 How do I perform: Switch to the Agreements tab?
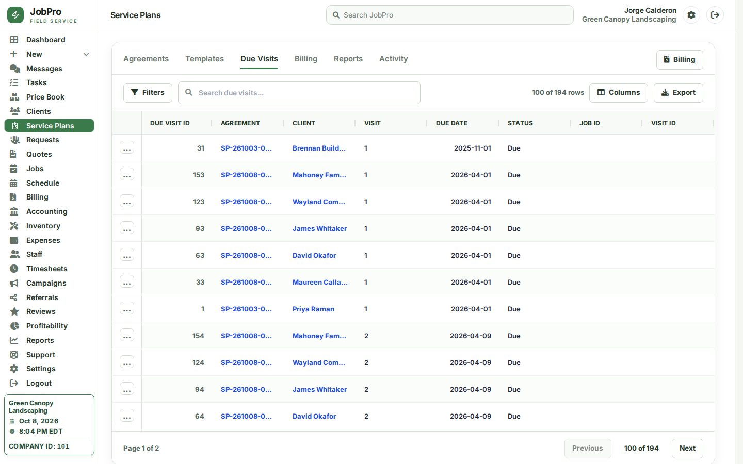click(x=146, y=59)
